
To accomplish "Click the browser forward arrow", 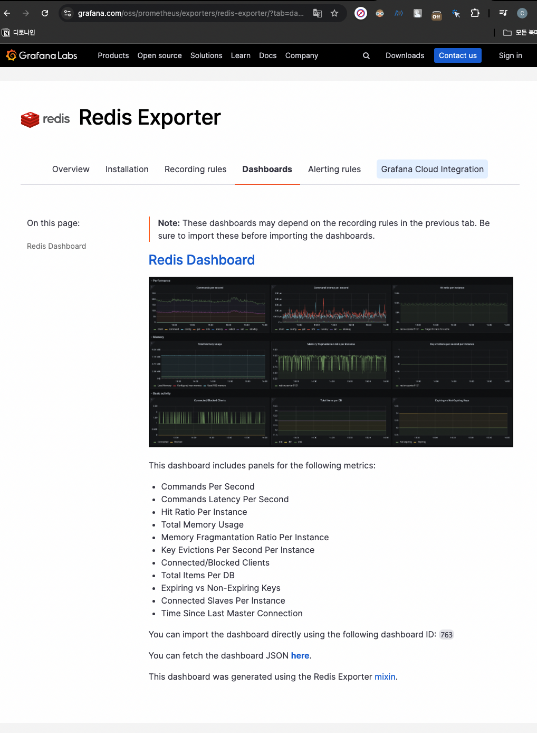I will (26, 13).
